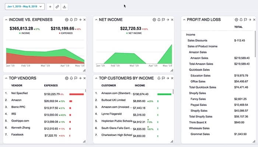Collapse the Net Income widget
Image resolution: width=258 pixels, height=147 pixels.
[95, 19]
